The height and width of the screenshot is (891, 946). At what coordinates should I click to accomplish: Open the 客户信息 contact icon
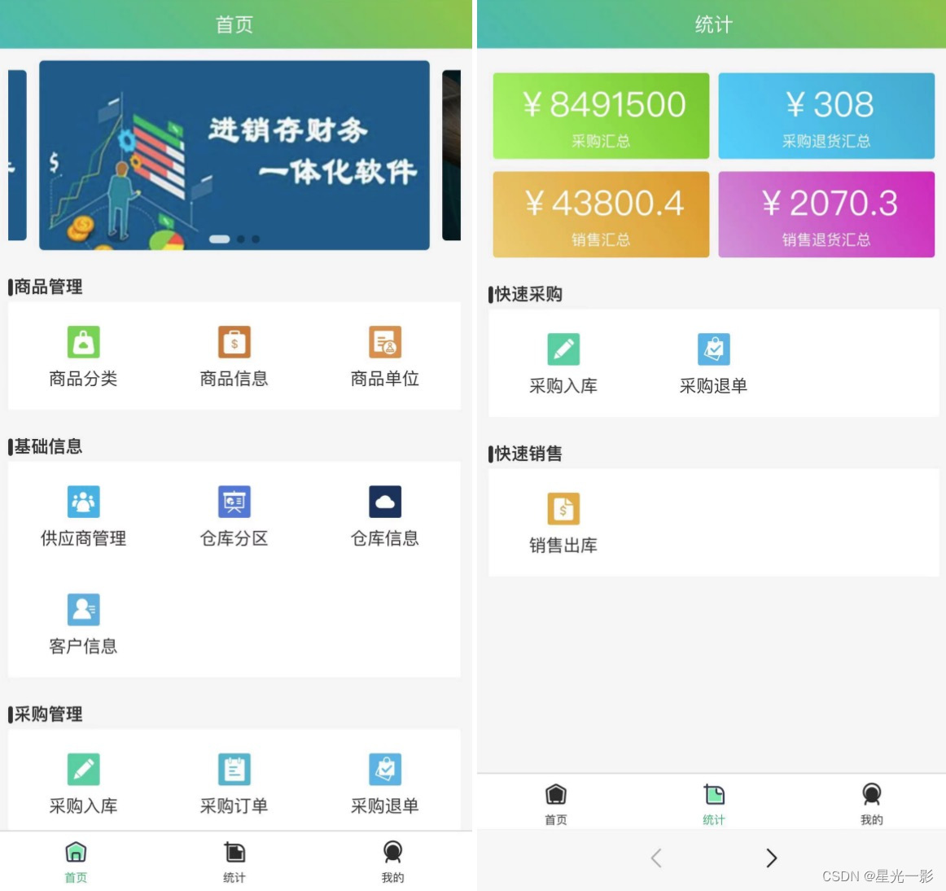pos(83,610)
